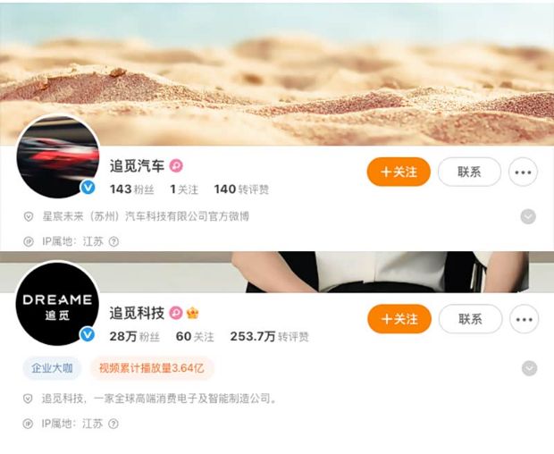Click the pink badge next to 追觅科技
Image resolution: width=554 pixels, height=454 pixels.
(x=176, y=313)
